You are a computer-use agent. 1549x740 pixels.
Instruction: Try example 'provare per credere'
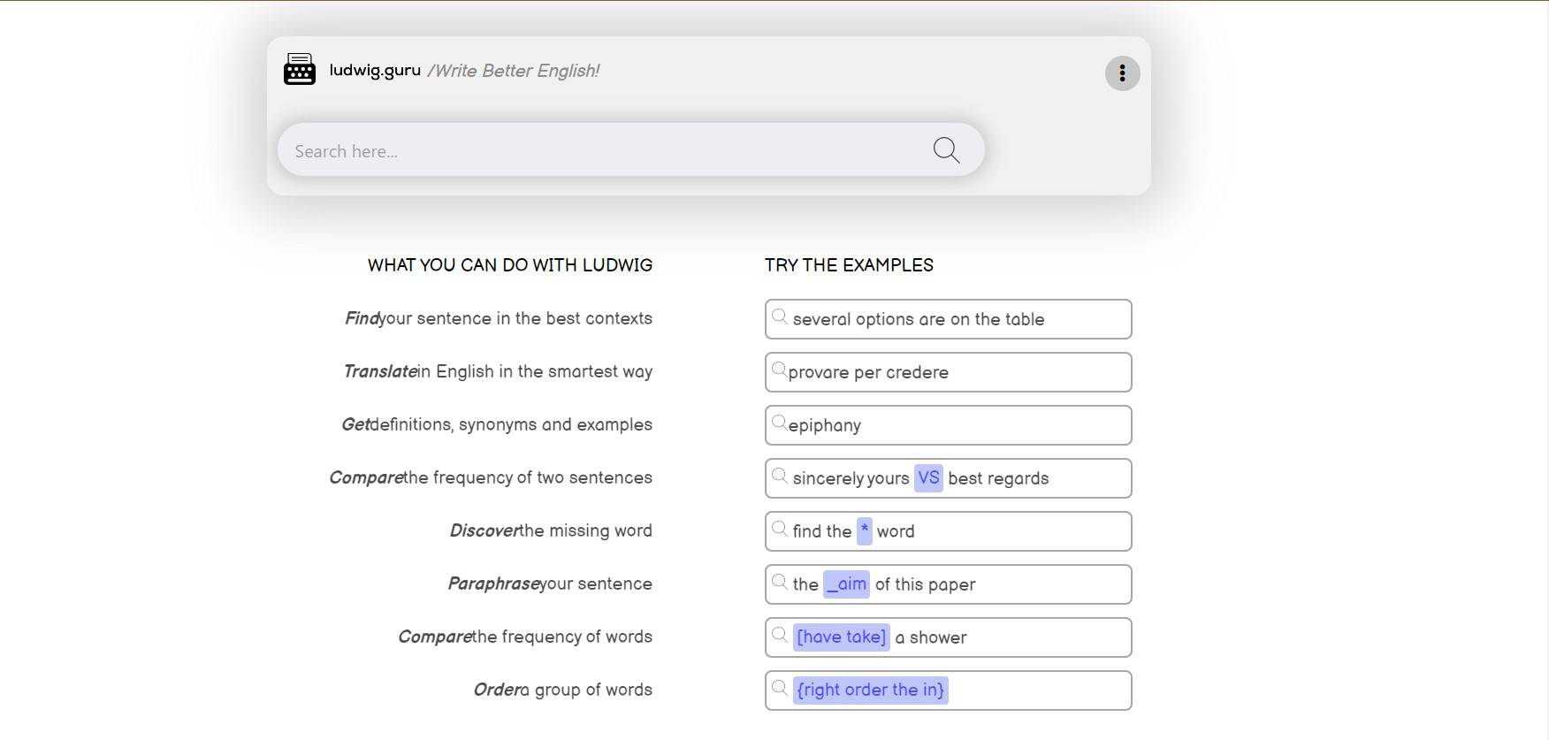(948, 372)
